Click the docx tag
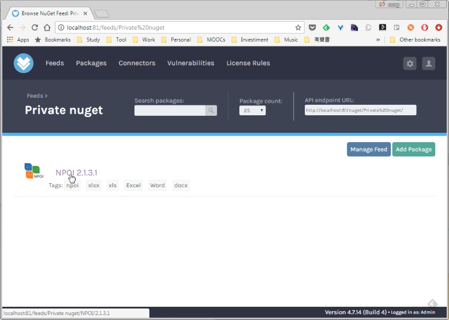Viewport: 449px width, 320px height. 181,185
